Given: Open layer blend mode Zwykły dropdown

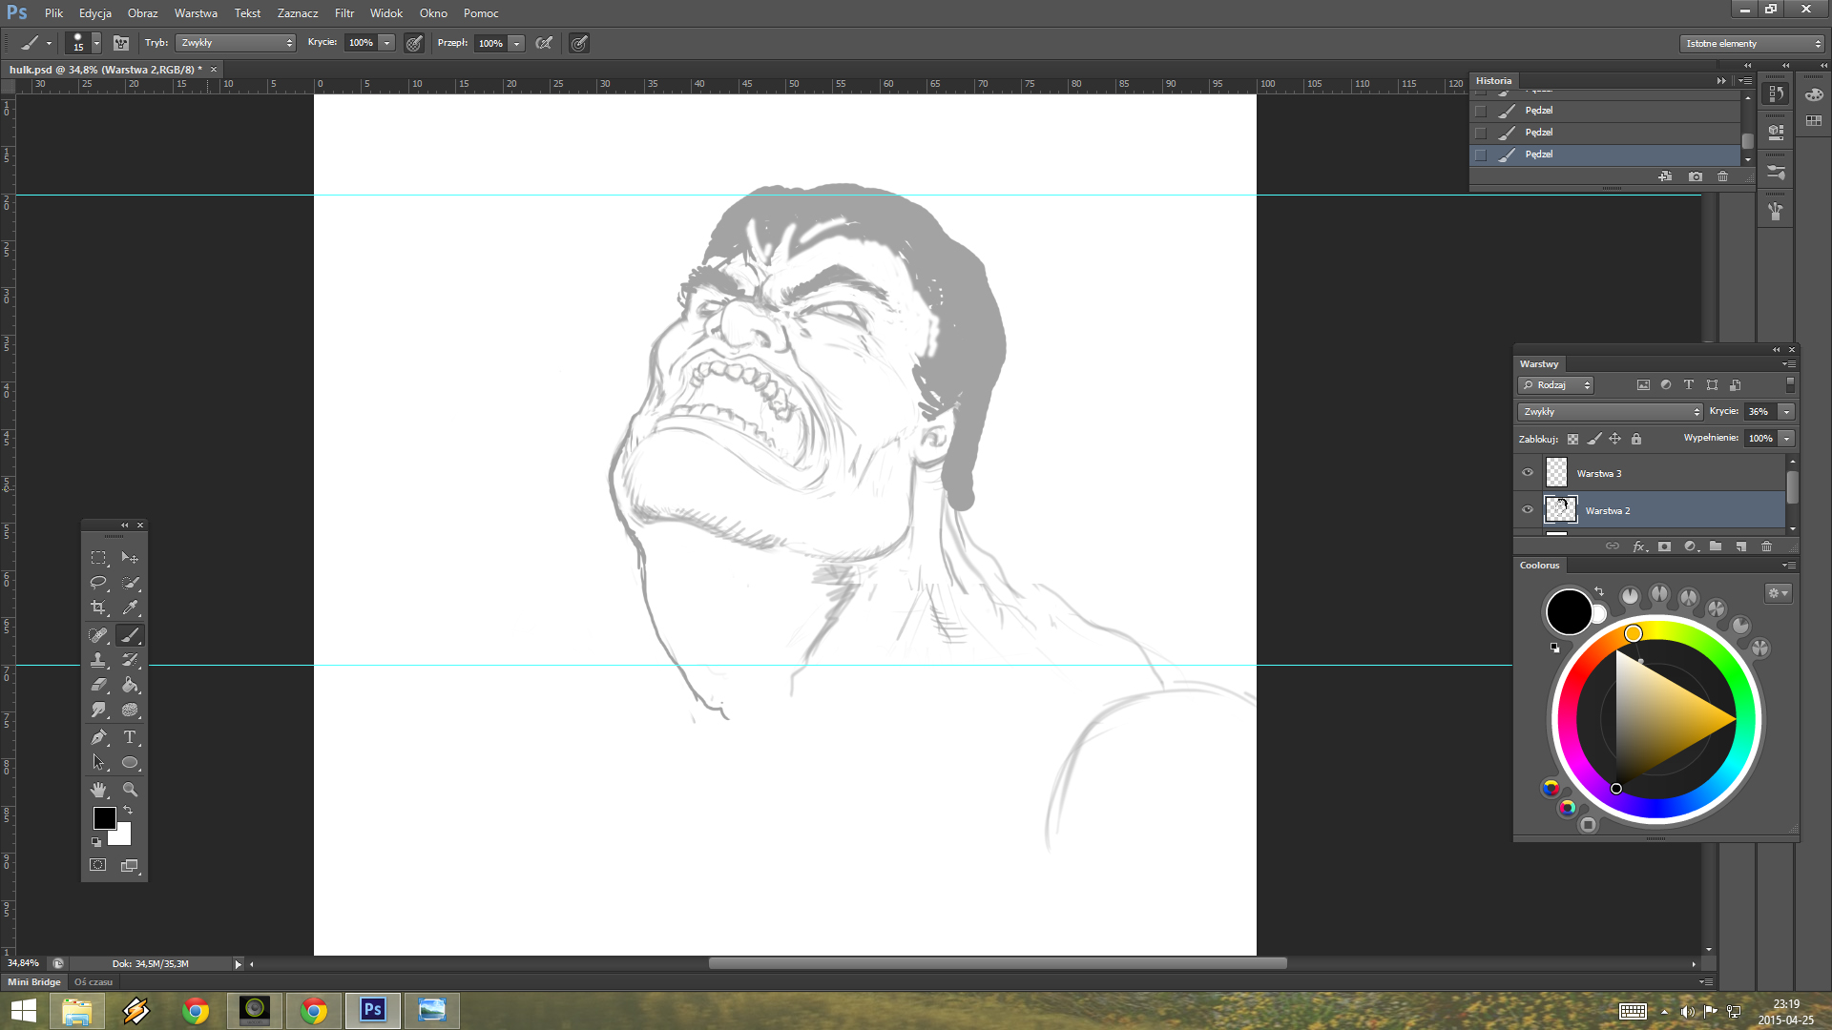Looking at the screenshot, I should pyautogui.click(x=1610, y=412).
